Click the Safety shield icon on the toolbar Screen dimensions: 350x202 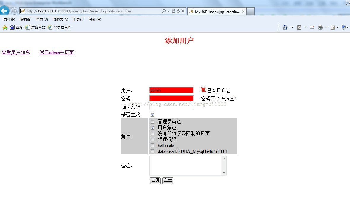[343, 27]
